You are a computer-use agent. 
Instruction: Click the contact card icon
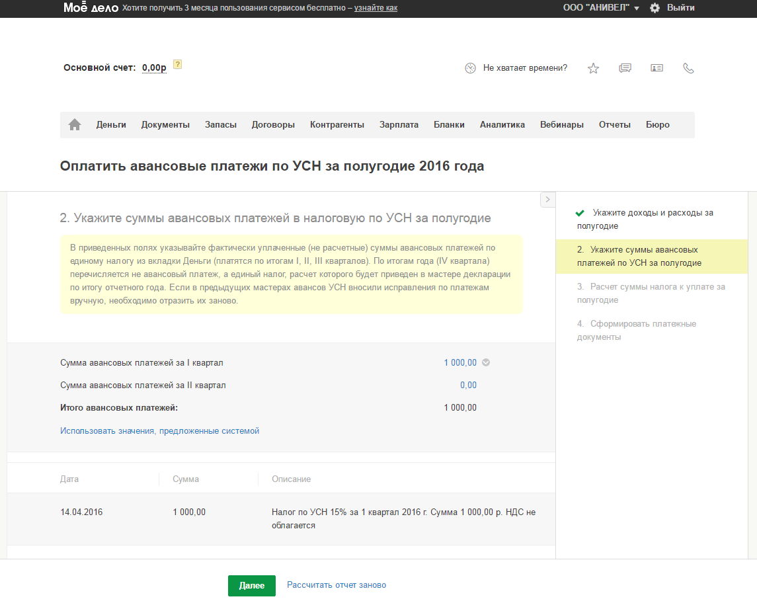coord(657,68)
